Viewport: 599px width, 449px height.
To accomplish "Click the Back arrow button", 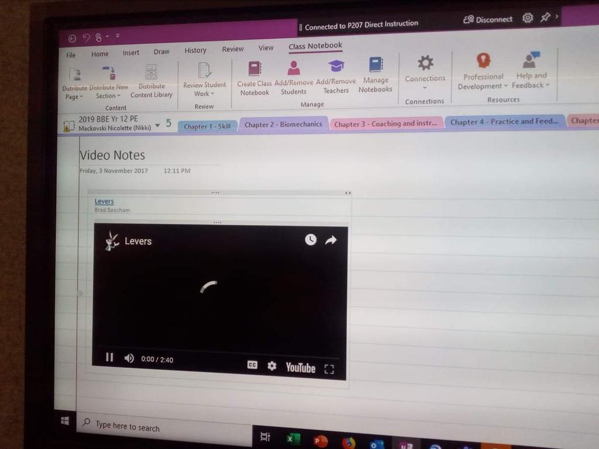I will pyautogui.click(x=72, y=38).
